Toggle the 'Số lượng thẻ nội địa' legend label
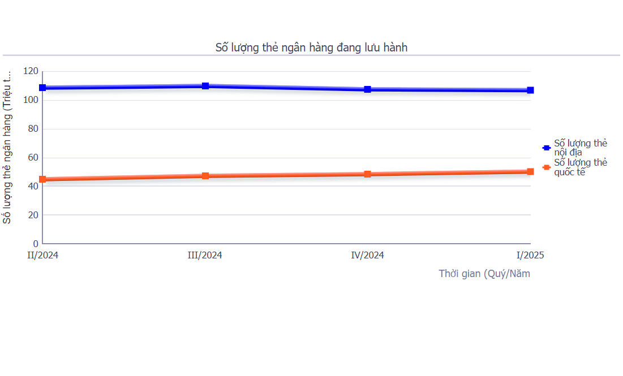Viewport: 623px width, 376px height. tap(580, 148)
